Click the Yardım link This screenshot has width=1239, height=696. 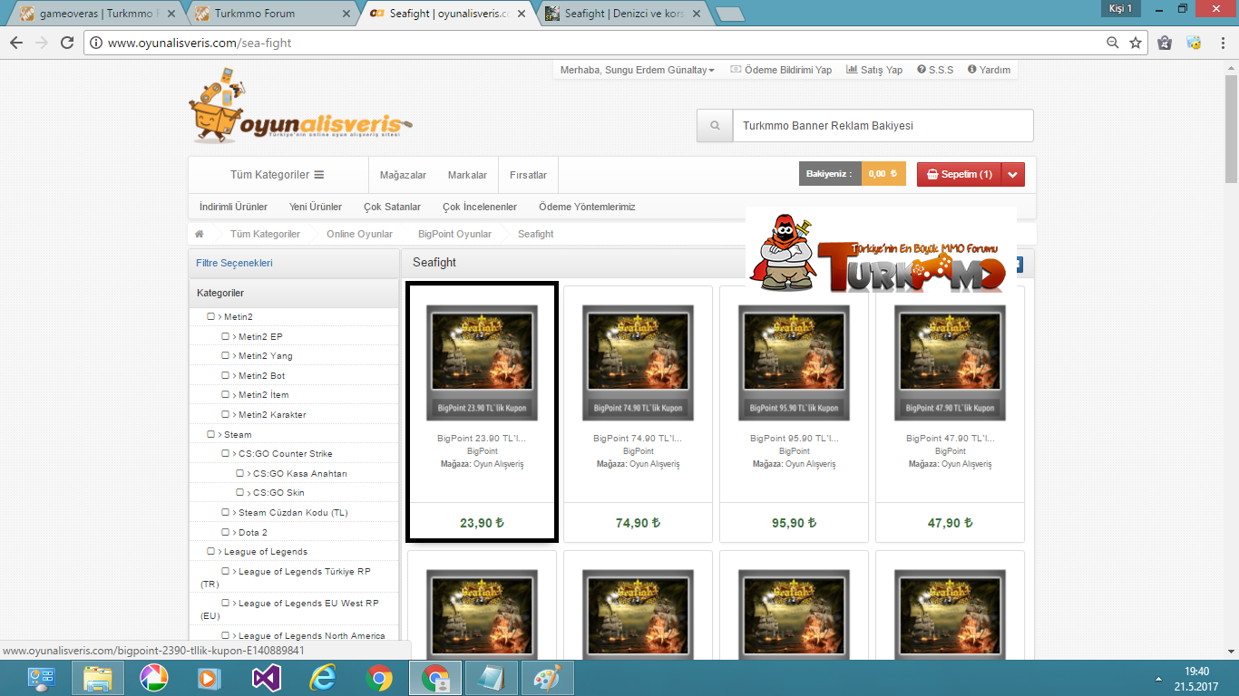coord(989,70)
